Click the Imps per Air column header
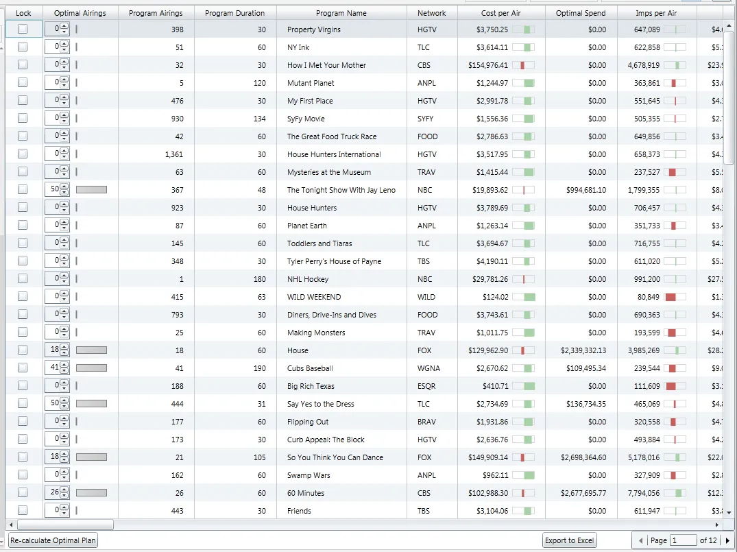This screenshot has width=737, height=552. coord(657,13)
